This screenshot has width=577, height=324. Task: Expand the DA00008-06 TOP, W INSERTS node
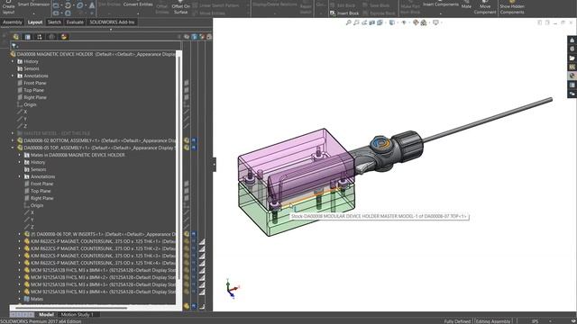tap(20, 234)
